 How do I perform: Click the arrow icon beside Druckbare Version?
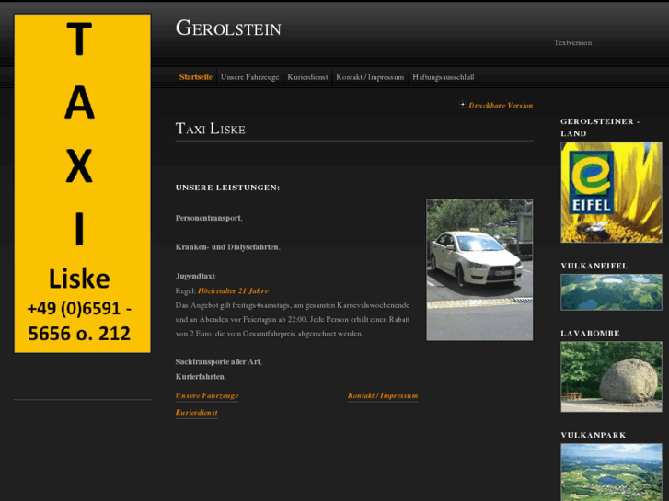pyautogui.click(x=462, y=105)
